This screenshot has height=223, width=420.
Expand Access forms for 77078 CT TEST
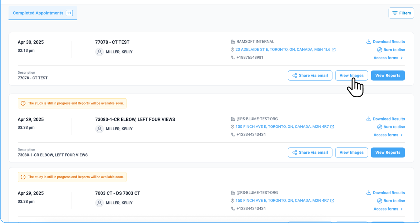coord(388,58)
